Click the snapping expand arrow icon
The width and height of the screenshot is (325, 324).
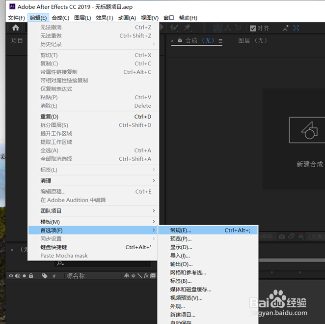click(285, 28)
